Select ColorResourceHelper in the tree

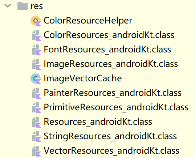pyautogui.click(x=88, y=21)
